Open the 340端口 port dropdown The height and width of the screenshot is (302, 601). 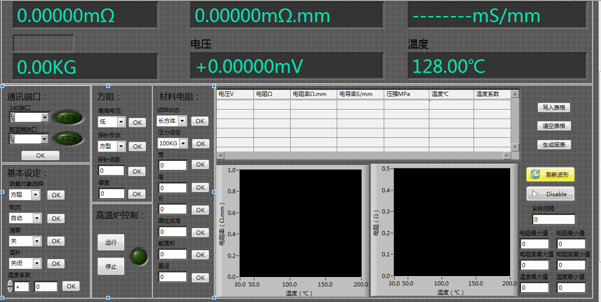(x=45, y=117)
